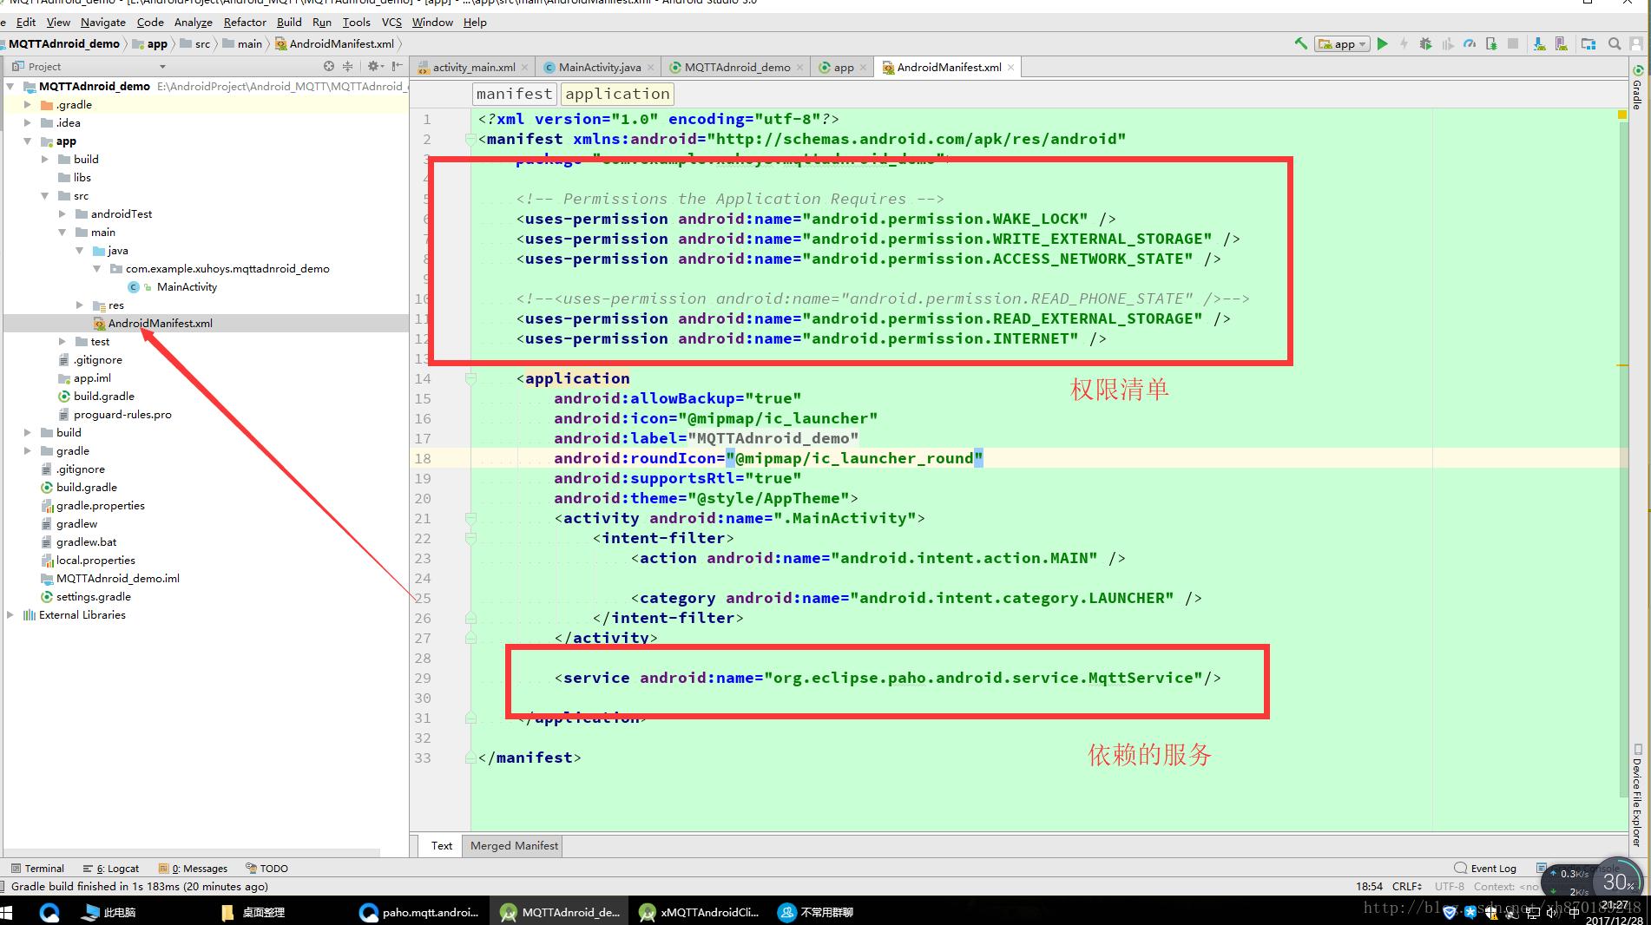The width and height of the screenshot is (1651, 925).
Task: Expand External Libraries node
Action: pyautogui.click(x=10, y=614)
